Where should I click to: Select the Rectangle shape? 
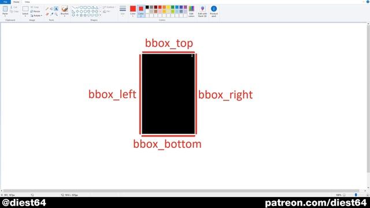click(85, 8)
